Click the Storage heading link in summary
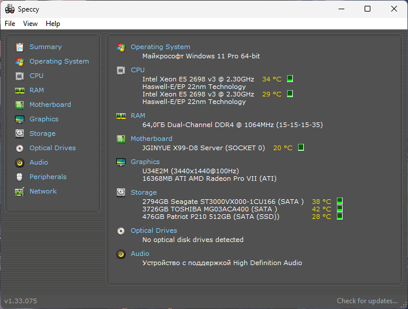This screenshot has width=408, height=309. click(144, 192)
